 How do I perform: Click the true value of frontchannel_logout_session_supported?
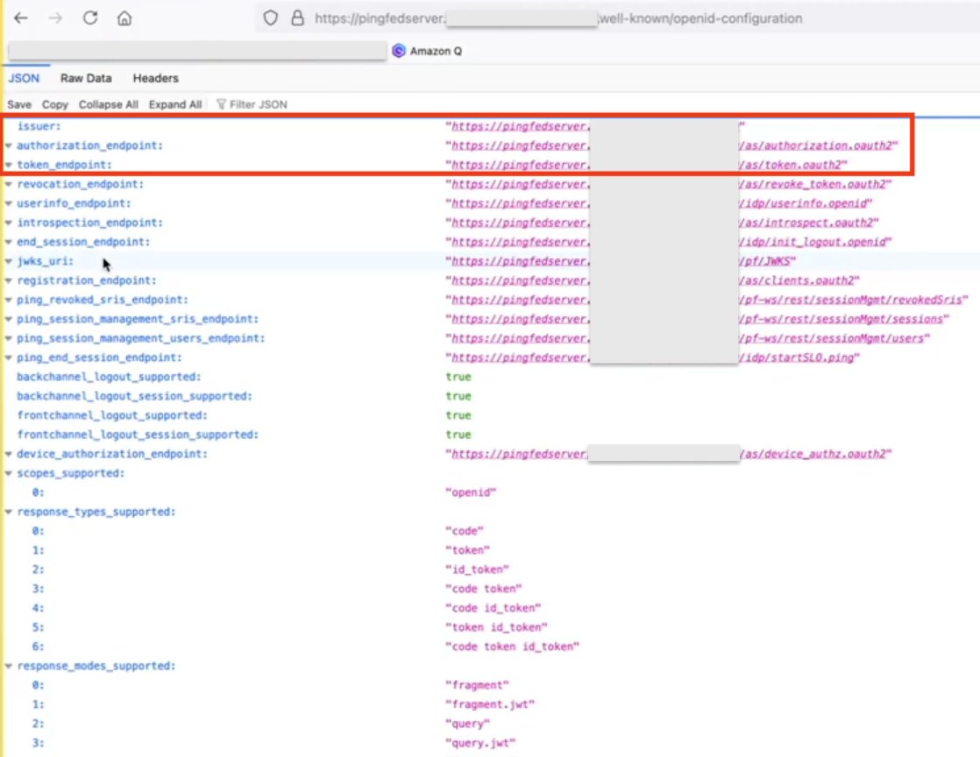pos(458,435)
